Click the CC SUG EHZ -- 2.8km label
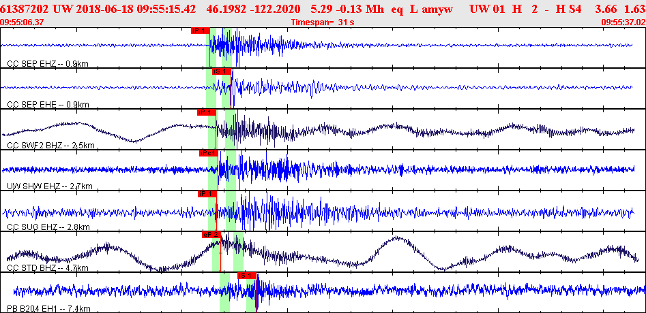The image size is (646, 313). (48, 227)
